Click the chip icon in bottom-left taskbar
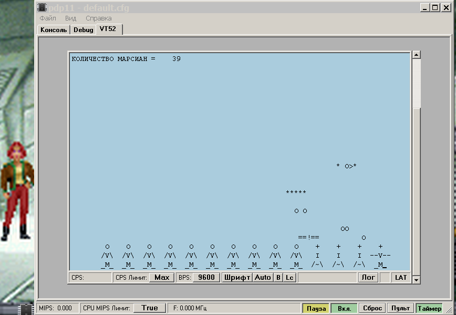The image size is (456, 315). point(26,309)
